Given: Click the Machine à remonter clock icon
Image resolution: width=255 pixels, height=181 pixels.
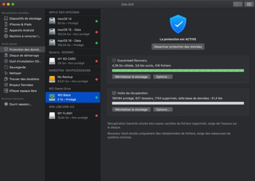Looking at the screenshot, I should click(6, 36).
